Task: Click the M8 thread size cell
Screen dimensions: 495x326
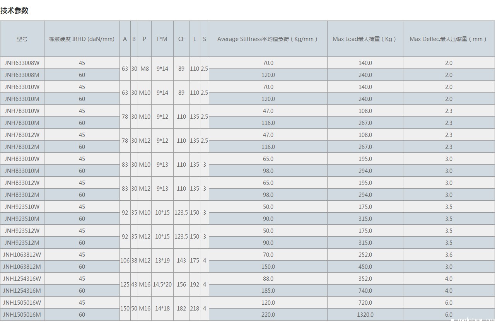Action: pyautogui.click(x=144, y=69)
